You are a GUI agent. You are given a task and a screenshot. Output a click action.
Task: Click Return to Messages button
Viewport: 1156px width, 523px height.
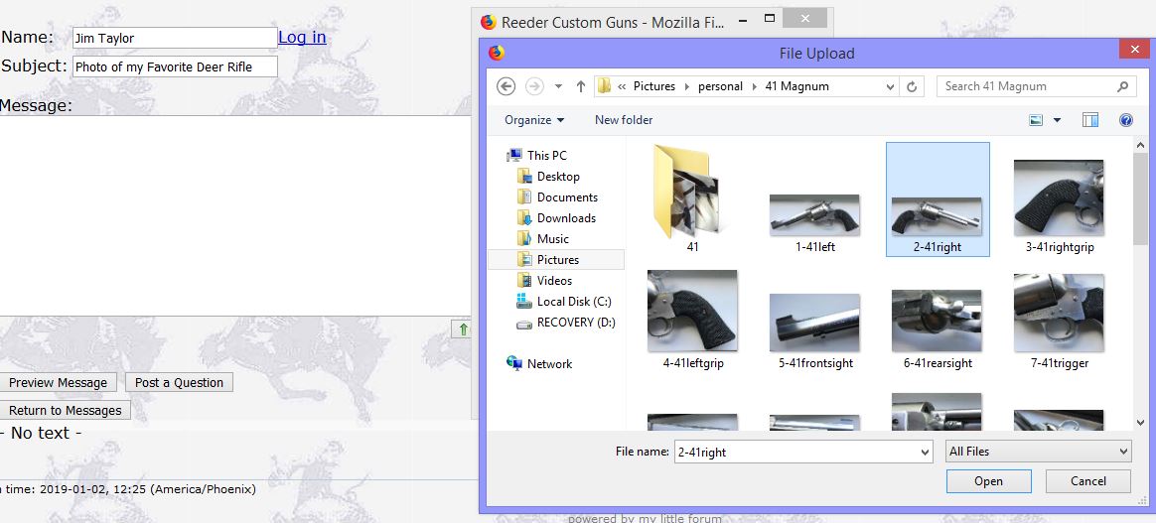tap(65, 410)
